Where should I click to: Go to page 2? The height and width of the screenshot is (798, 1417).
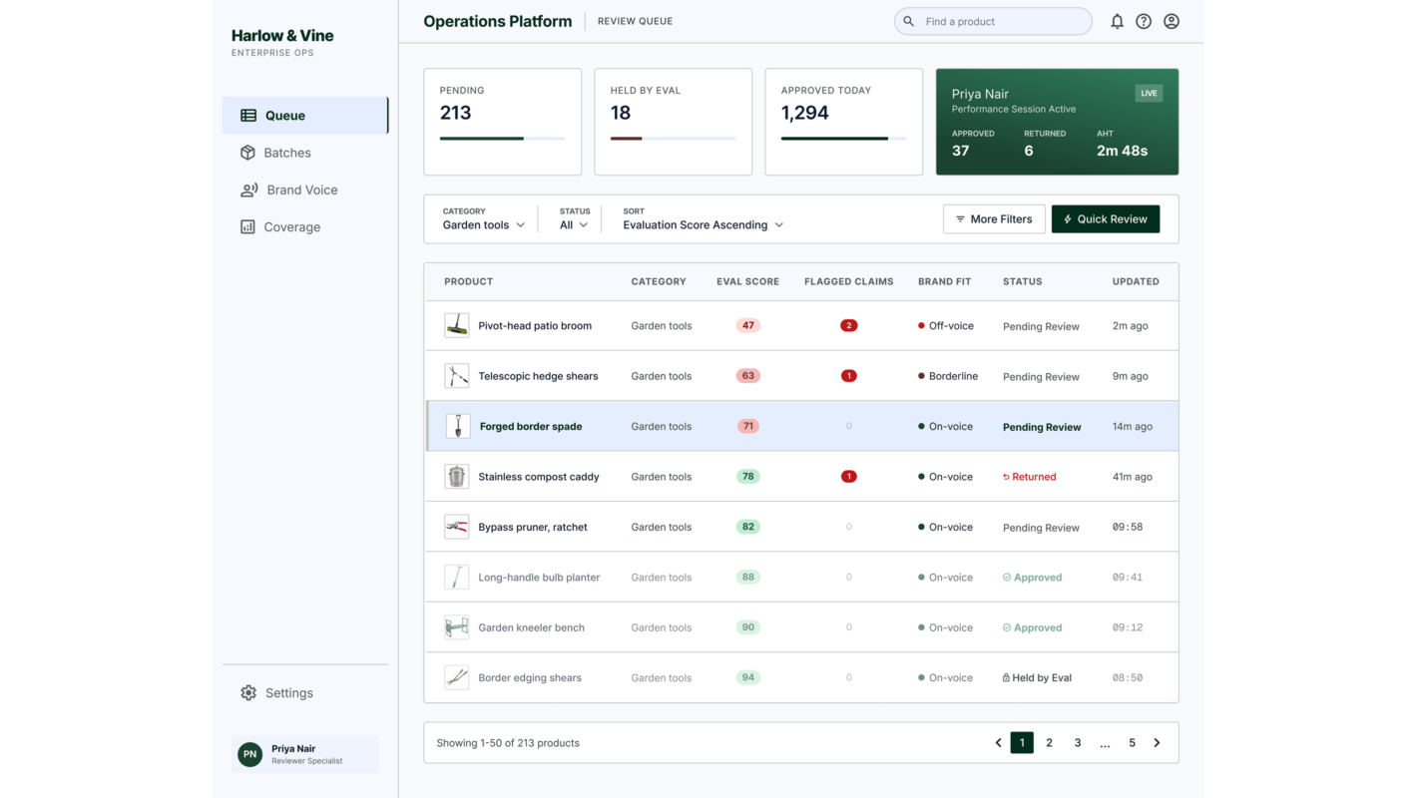click(x=1049, y=743)
